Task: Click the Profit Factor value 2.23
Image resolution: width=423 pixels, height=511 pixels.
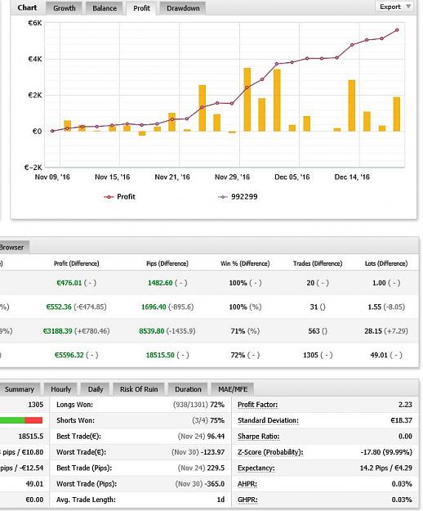Action: pos(405,405)
